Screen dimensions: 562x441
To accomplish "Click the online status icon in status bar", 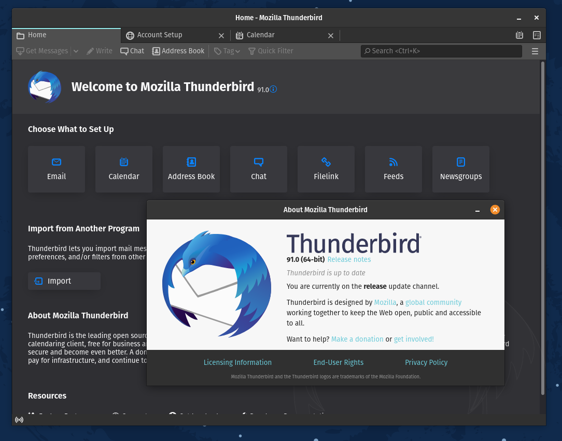I will tap(19, 419).
